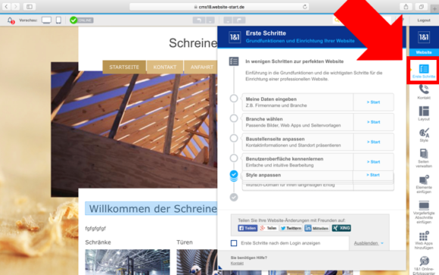Mark the Meine Daten eingeben step circle

(x=234, y=98)
